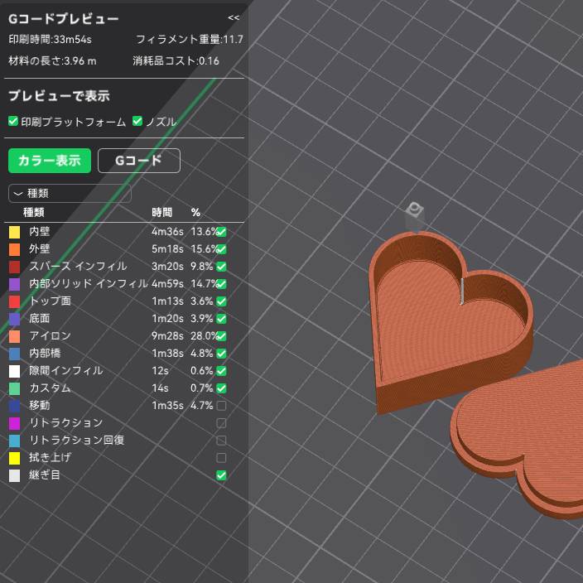
Task: Click the orange 外壁 color swatch
Action: [14, 249]
